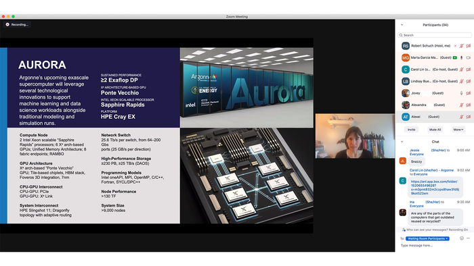Toggle Alexei's video camera state
The width and height of the screenshot is (474, 266).
[x=469, y=117]
